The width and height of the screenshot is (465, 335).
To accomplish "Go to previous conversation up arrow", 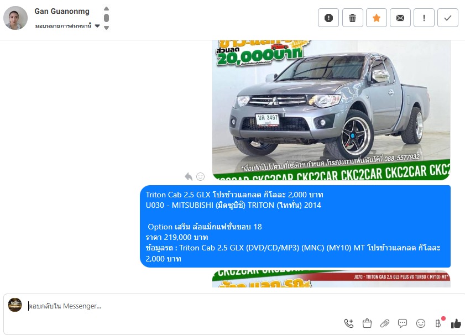I will coord(107,9).
